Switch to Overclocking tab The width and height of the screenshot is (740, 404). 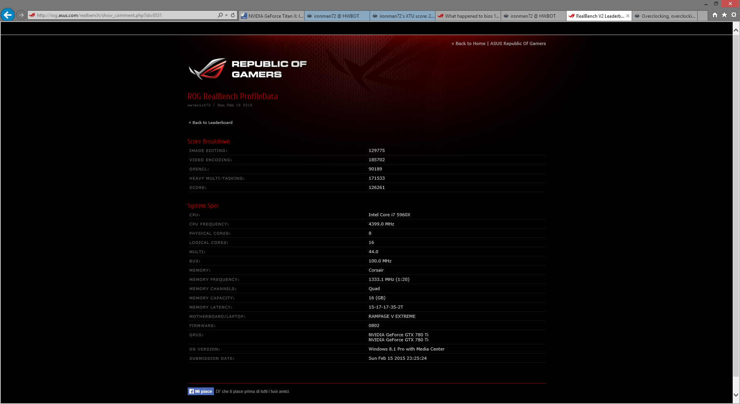665,16
